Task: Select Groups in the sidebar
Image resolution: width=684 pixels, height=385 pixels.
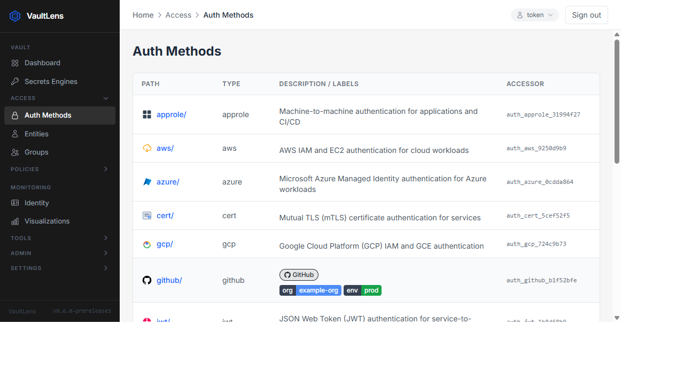Action: [x=60, y=152]
